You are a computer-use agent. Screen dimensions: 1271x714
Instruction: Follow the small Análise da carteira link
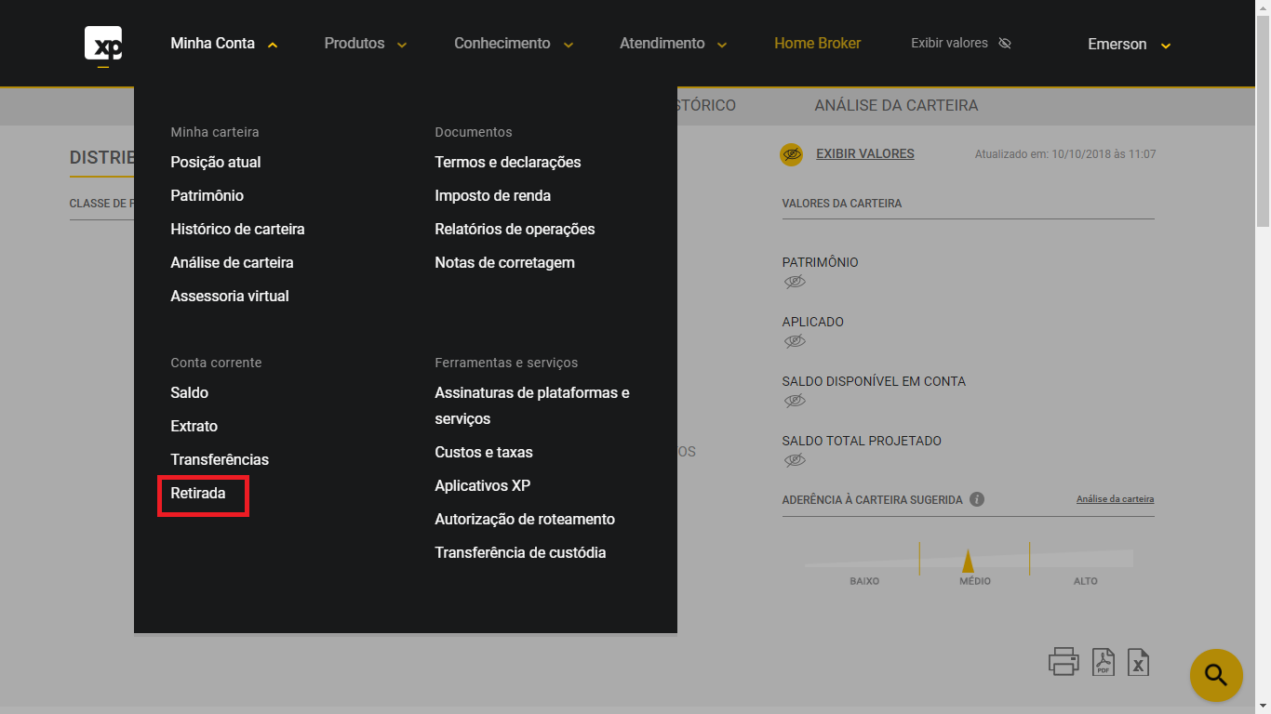(1115, 499)
